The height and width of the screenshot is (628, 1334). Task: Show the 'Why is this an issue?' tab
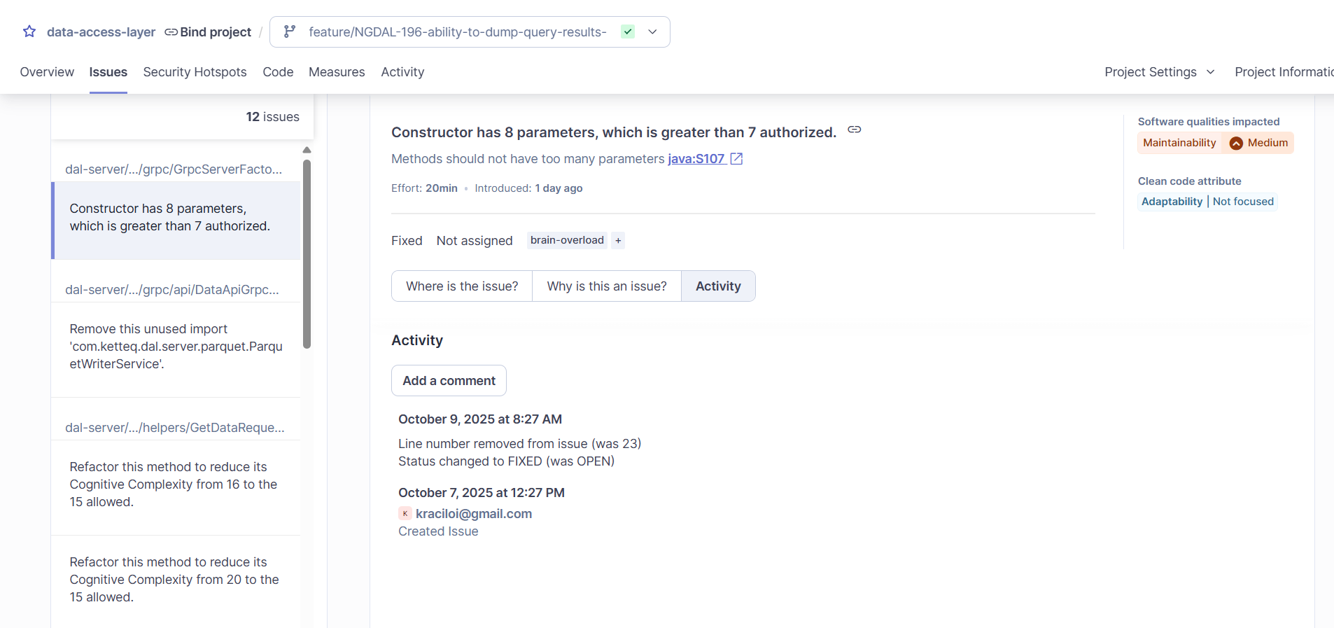(606, 286)
